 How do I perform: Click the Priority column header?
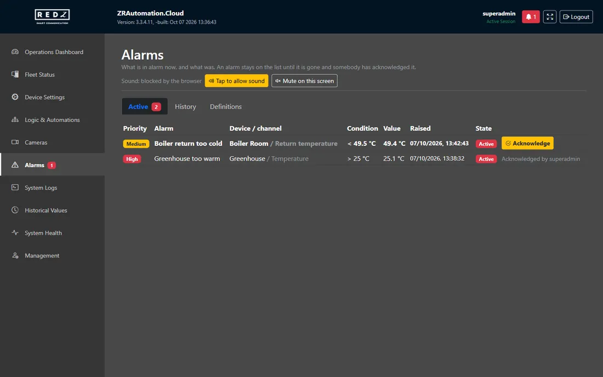tap(135, 128)
